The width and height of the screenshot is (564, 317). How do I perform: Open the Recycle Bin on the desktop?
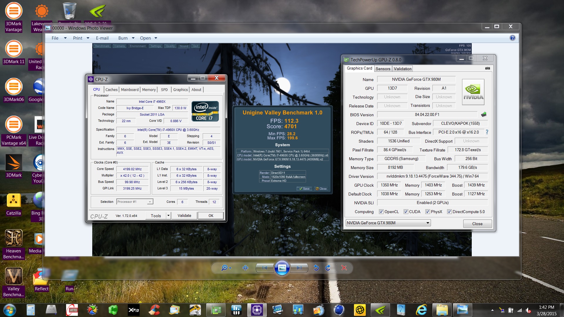(x=70, y=11)
